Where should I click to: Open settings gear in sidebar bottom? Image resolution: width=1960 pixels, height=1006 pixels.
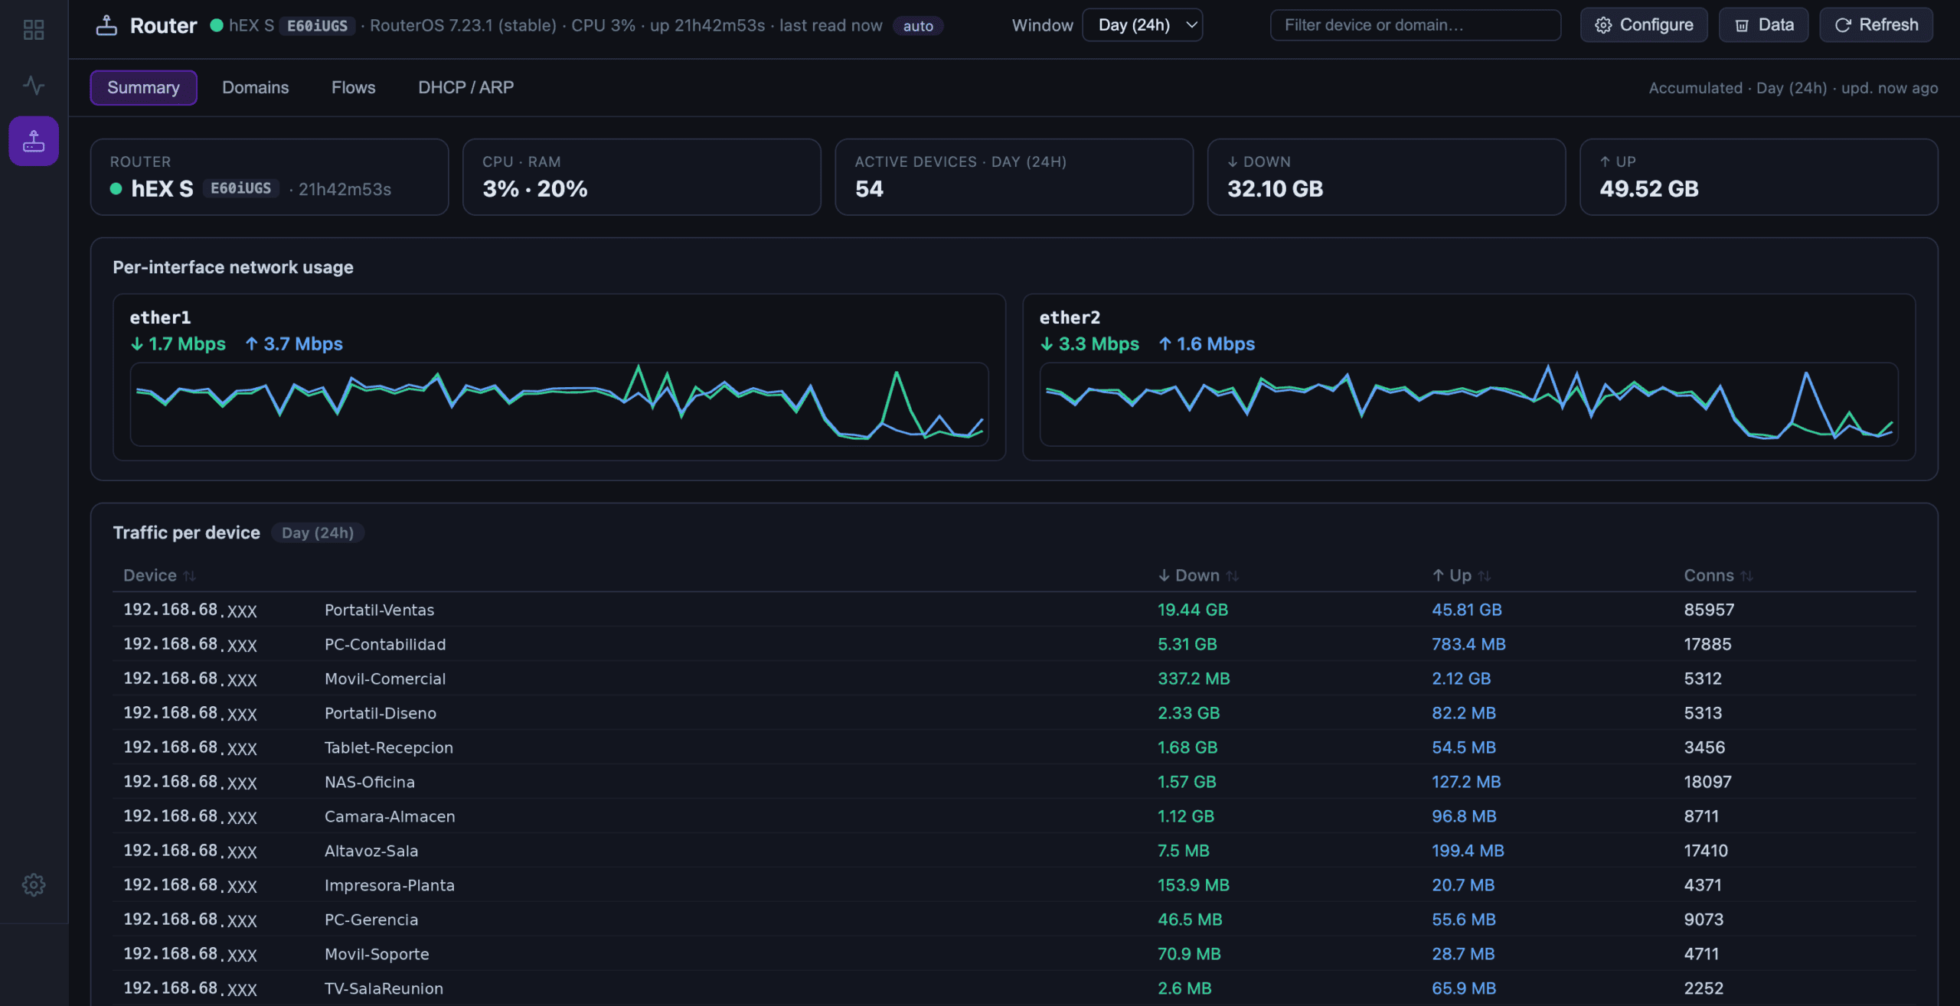pyautogui.click(x=34, y=885)
